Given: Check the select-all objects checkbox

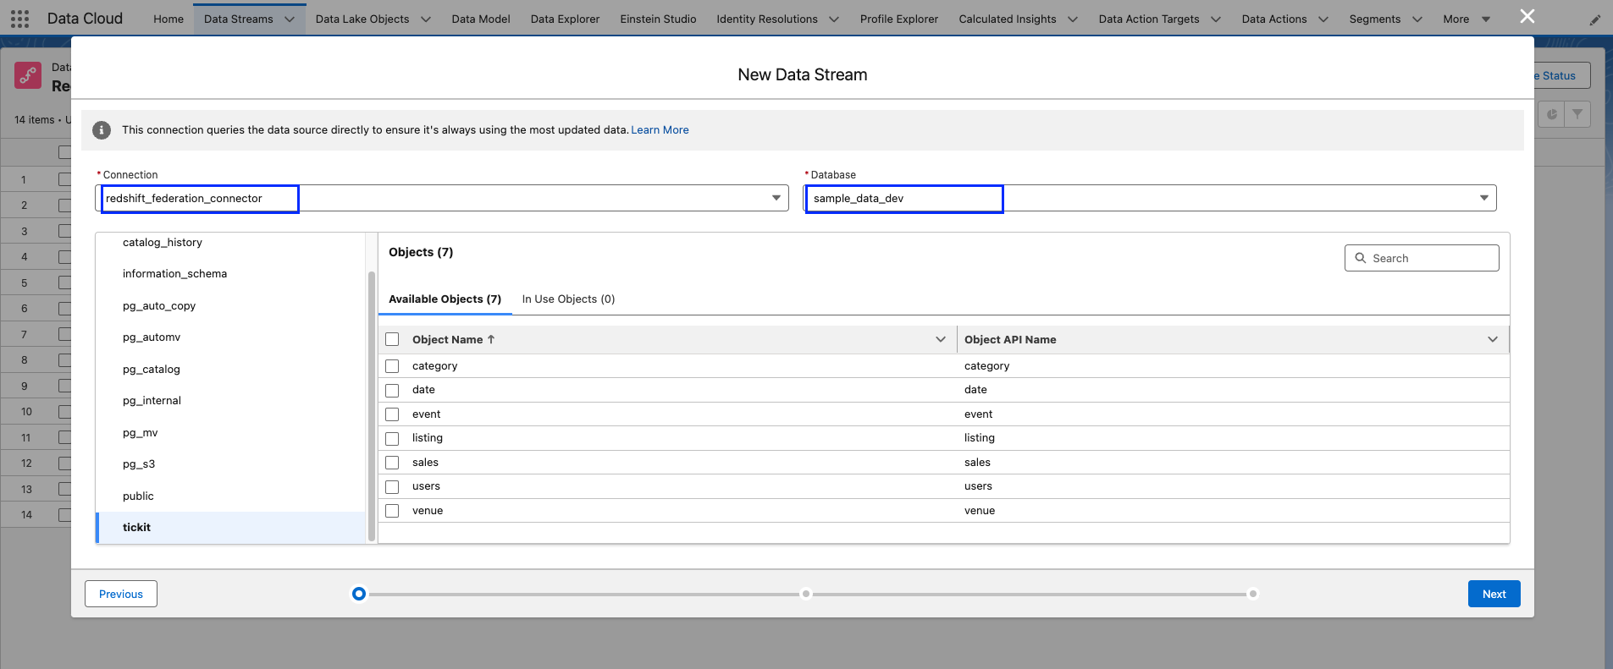Looking at the screenshot, I should click(392, 339).
